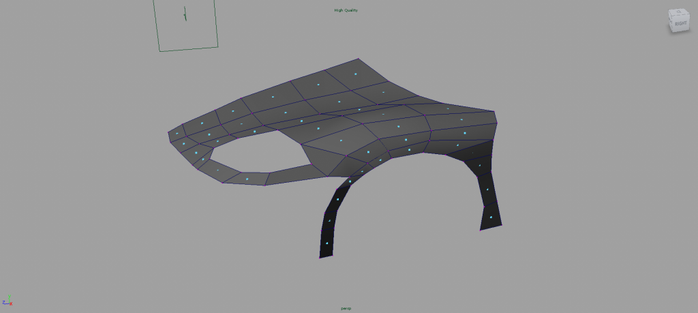
Task: Select the face dot at the right leg bottom
Action: (x=491, y=217)
